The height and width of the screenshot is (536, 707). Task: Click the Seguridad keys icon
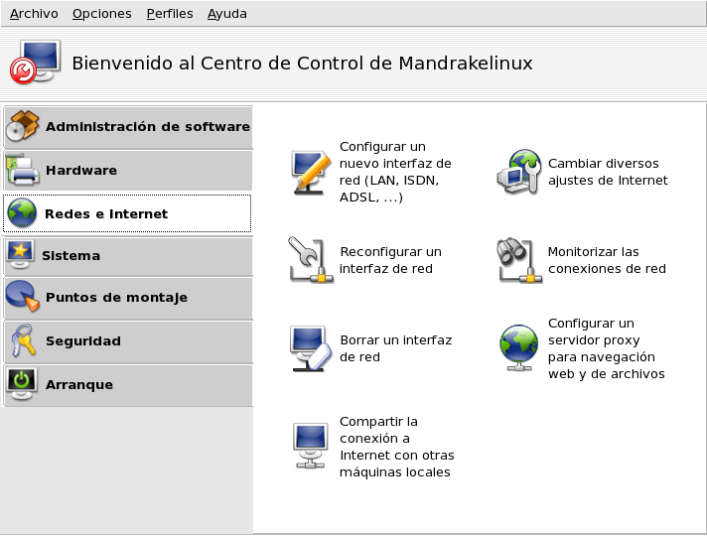click(23, 340)
